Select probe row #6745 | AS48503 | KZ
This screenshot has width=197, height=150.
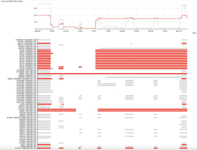pos(28,67)
